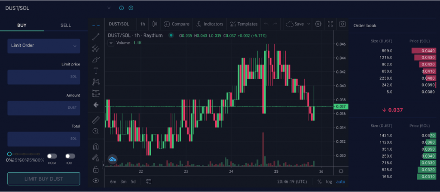Viewport: 440px width, 192px height.
Task: Click the 0.037 current price label on scale
Action: click(x=341, y=106)
